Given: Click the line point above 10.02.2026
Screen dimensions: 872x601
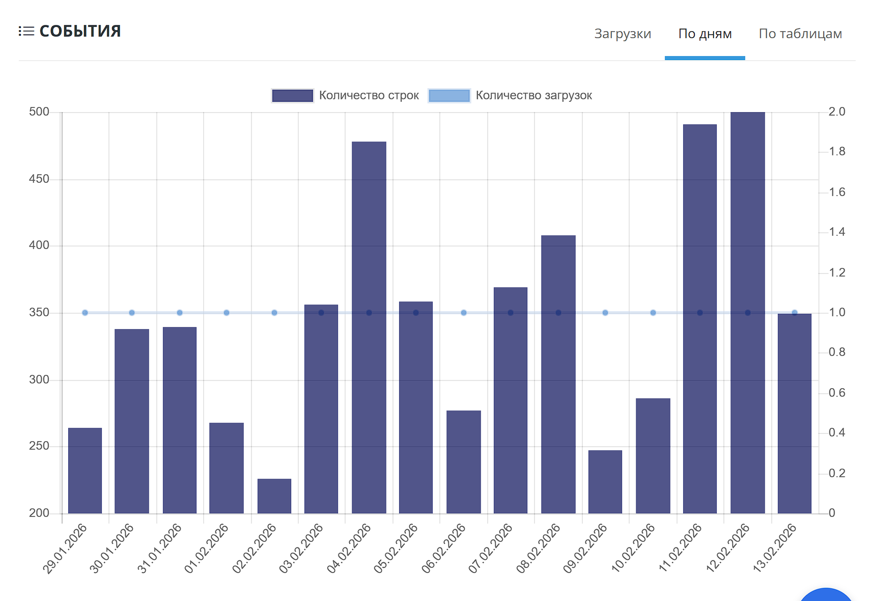Looking at the screenshot, I should coord(653,313).
